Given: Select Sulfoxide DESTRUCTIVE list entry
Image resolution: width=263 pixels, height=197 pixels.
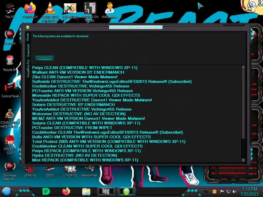Looking at the screenshot, I should click(112, 82).
